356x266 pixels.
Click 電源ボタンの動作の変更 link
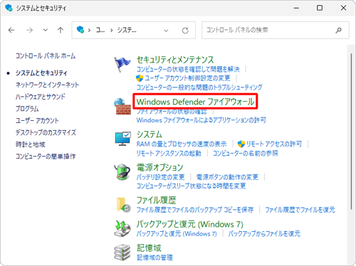click(x=227, y=177)
